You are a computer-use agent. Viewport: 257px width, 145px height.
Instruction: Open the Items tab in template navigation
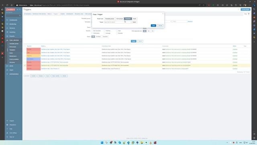(49, 14)
